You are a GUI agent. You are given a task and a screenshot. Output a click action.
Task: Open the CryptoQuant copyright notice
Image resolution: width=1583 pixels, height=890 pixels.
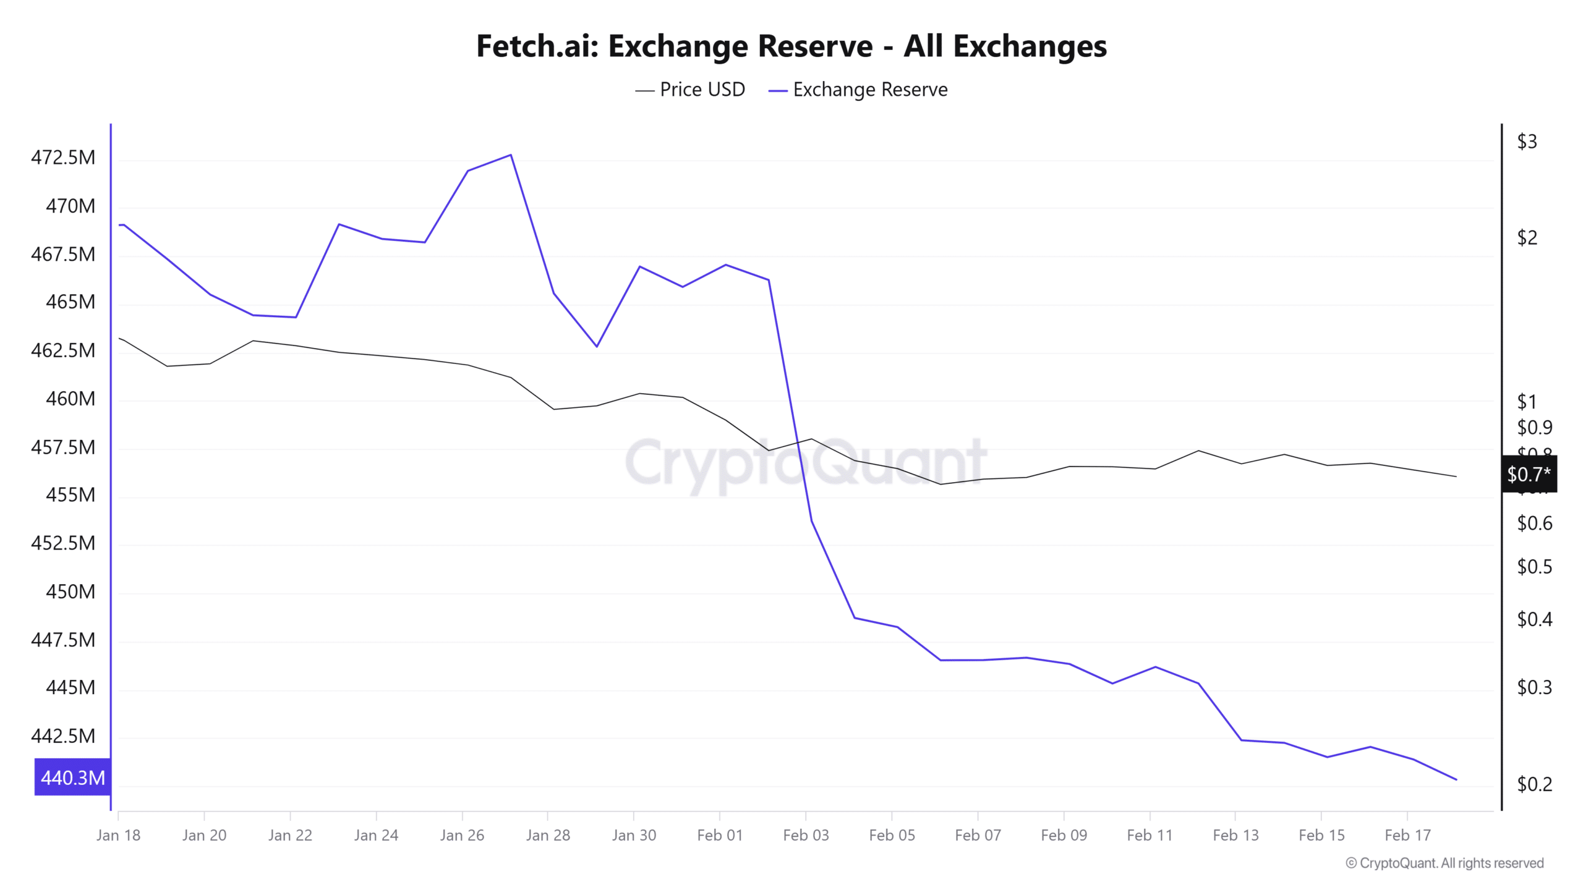(1444, 863)
